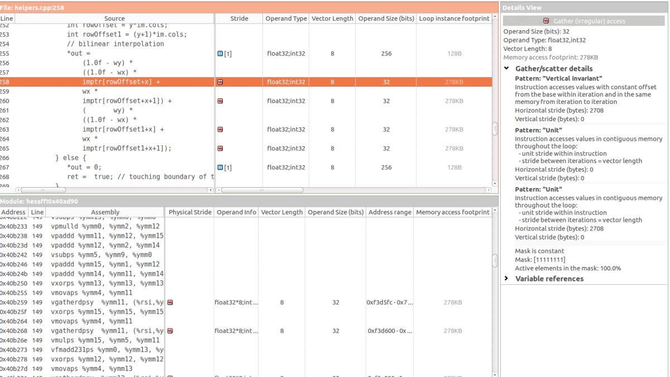
Task: Select source line 'imptr[rowOffset1+x] +'
Action: point(123,129)
